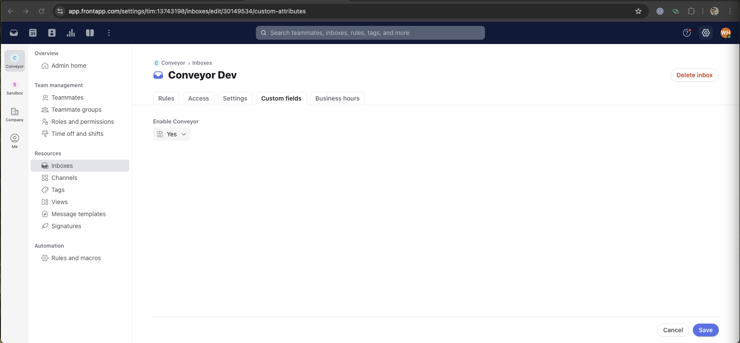Screen dimensions: 740x343
Task: Click the browser forward arrow
Action: click(26, 11)
